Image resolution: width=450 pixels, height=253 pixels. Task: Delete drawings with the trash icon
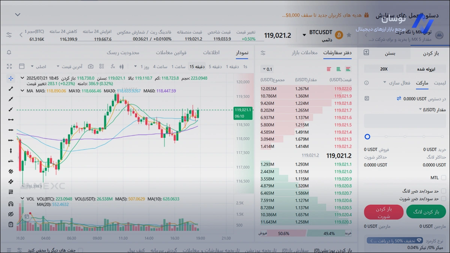[10, 225]
